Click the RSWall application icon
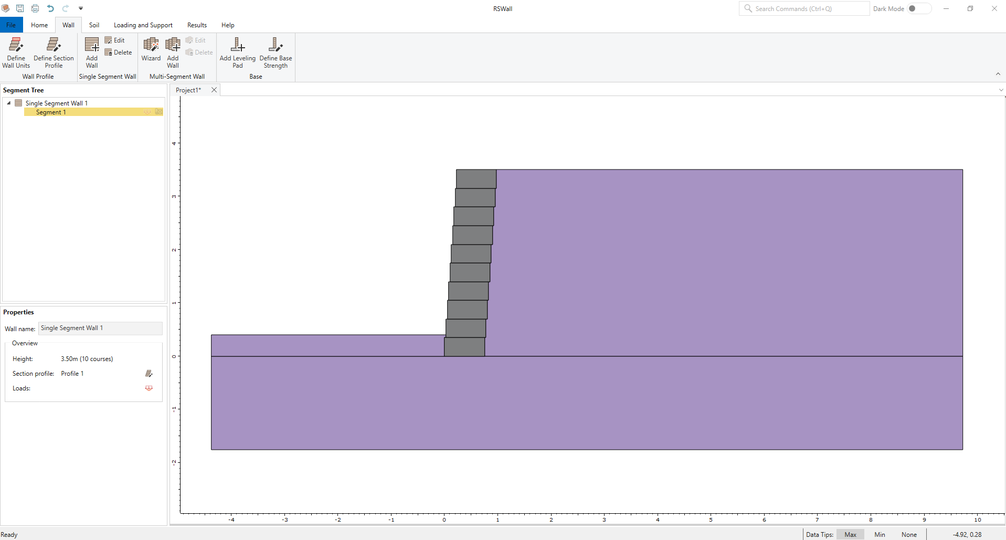 coord(6,8)
